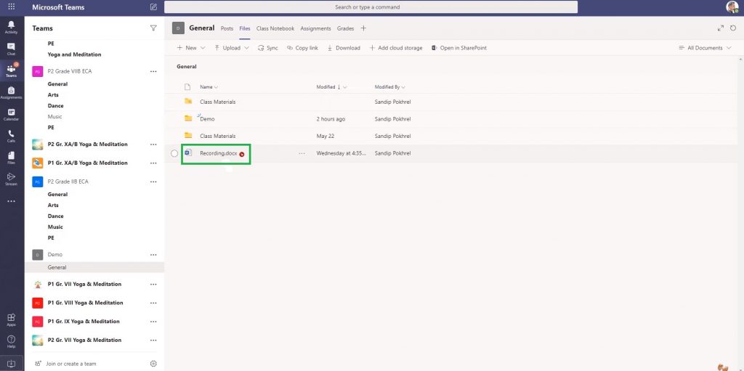Open Help in the left rail
The height and width of the screenshot is (371, 744).
coord(12,341)
